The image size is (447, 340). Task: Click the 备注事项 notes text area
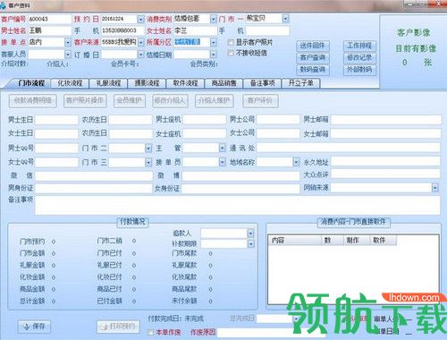[238, 205]
